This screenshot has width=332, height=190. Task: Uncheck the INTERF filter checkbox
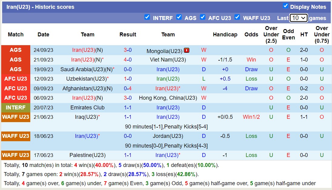pyautogui.click(x=147, y=17)
